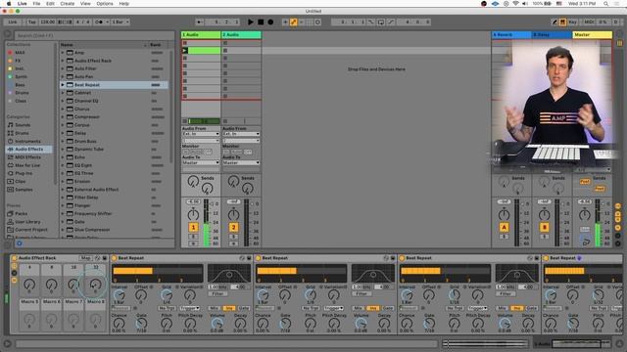This screenshot has width=627, height=352.
Task: Open the Options menu
Action: tap(105, 4)
